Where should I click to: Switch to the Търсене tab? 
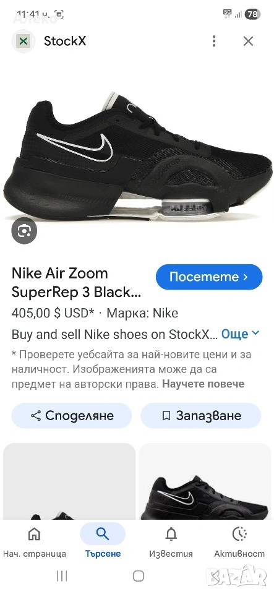click(103, 541)
